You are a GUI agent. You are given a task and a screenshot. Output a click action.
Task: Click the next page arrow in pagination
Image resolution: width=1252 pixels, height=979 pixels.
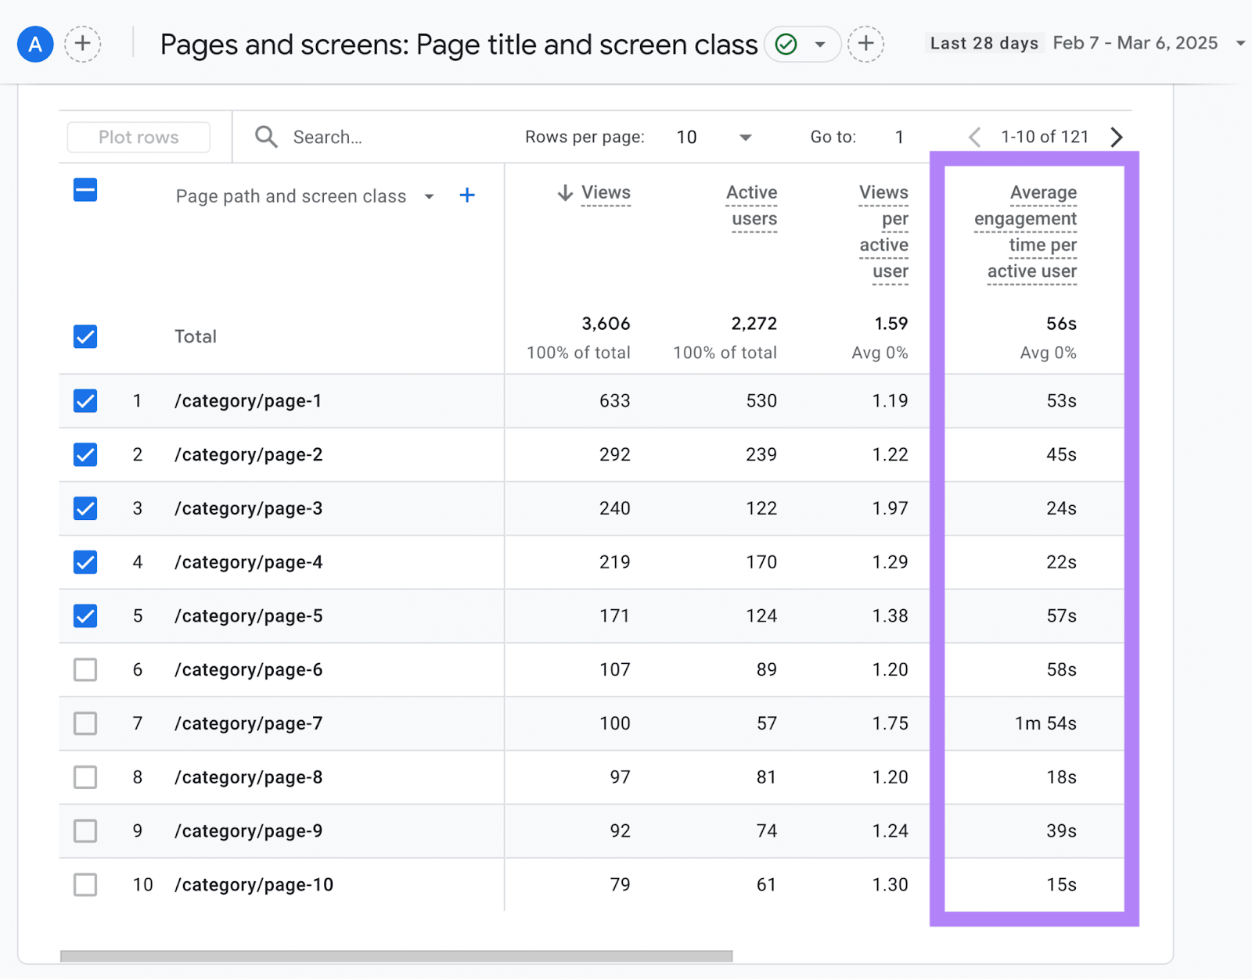tap(1117, 137)
